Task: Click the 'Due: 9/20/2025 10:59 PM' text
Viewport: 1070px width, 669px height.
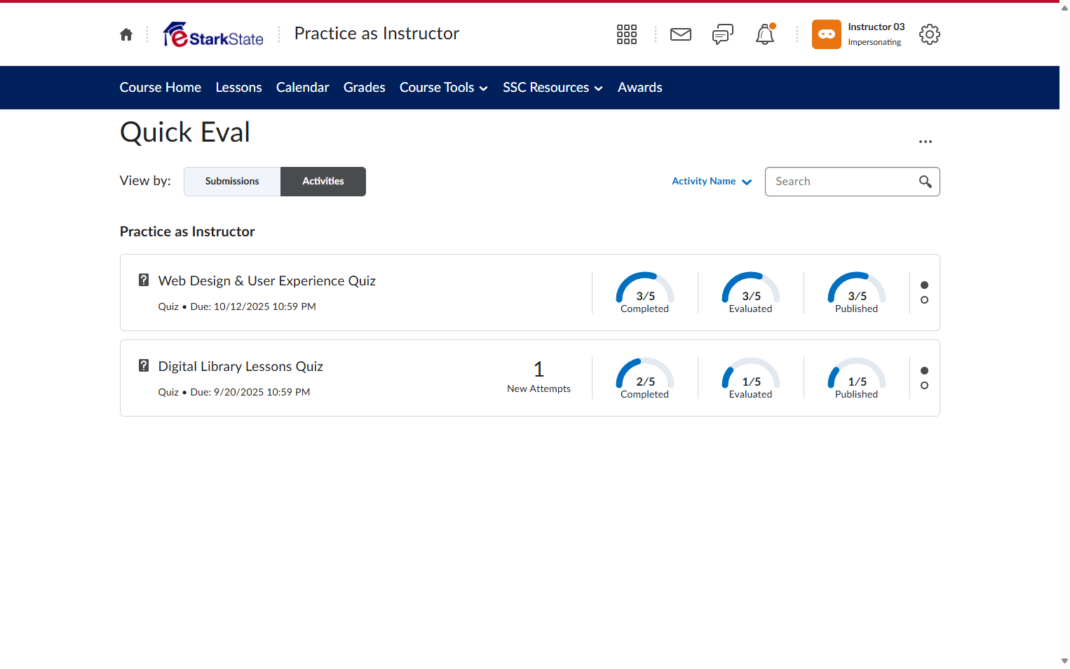Action: click(x=250, y=392)
